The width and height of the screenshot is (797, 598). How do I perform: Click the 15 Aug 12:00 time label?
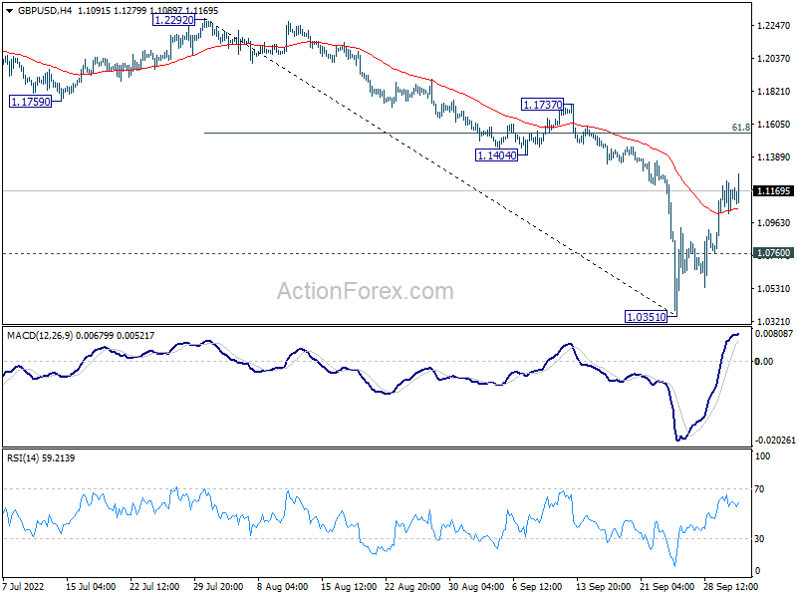[x=348, y=586]
